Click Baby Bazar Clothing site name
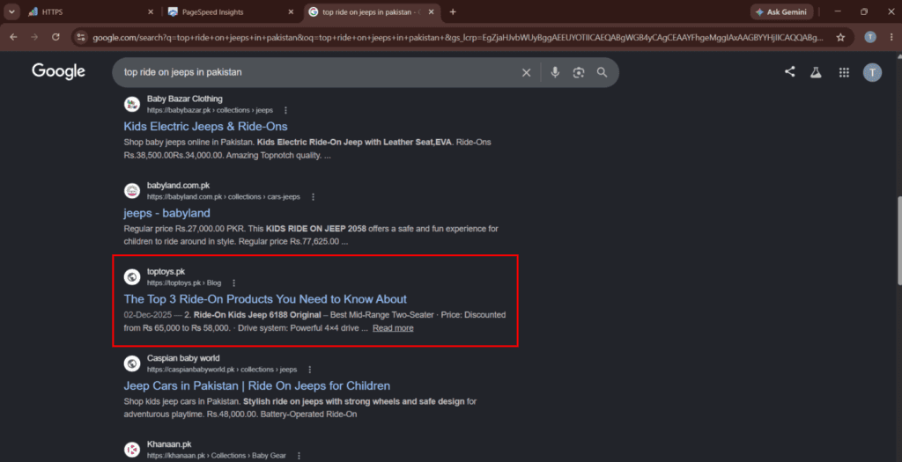This screenshot has height=462, width=902. point(185,99)
